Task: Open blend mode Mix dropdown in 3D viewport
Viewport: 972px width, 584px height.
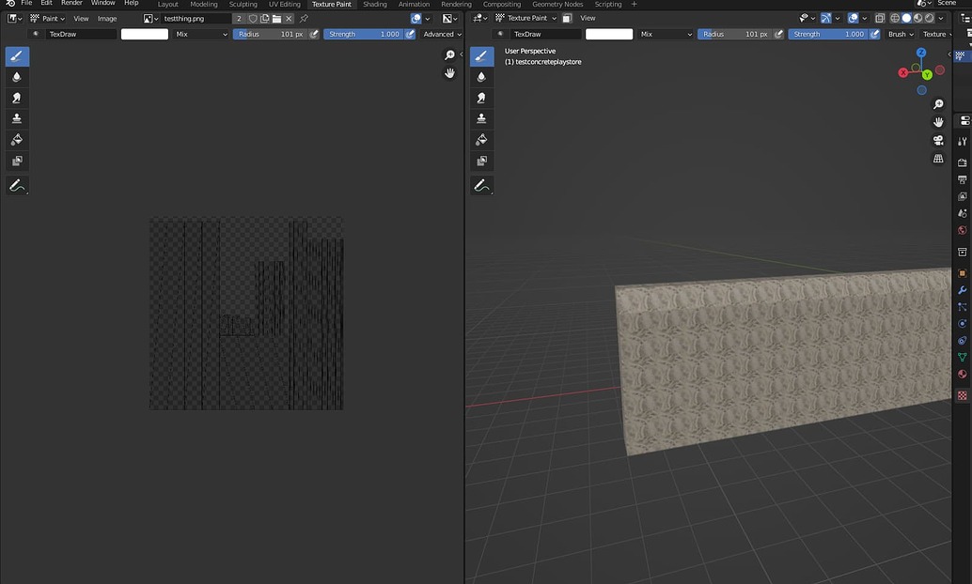Action: [666, 34]
